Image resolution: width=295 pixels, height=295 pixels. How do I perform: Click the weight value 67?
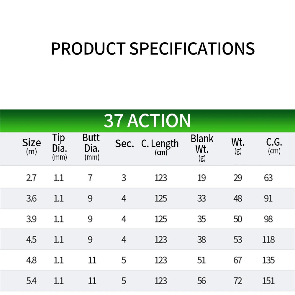coord(237,260)
